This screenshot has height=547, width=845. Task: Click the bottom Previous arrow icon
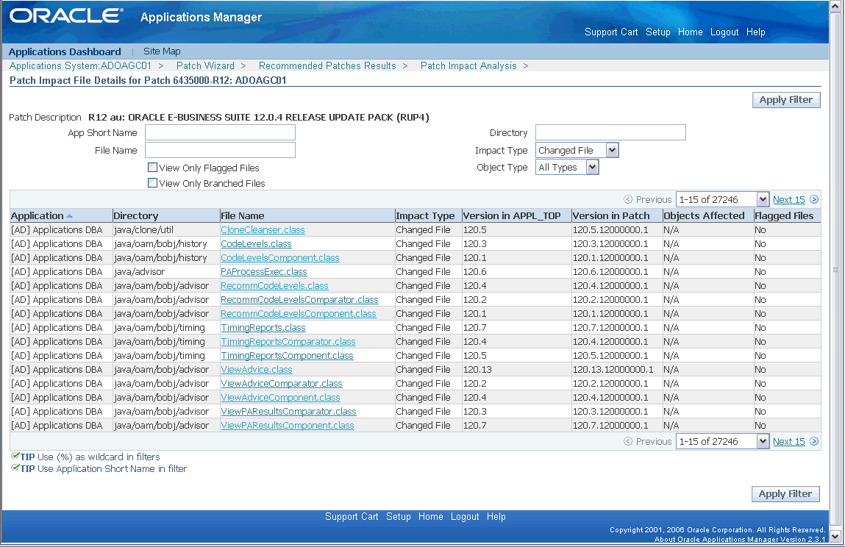pyautogui.click(x=628, y=441)
